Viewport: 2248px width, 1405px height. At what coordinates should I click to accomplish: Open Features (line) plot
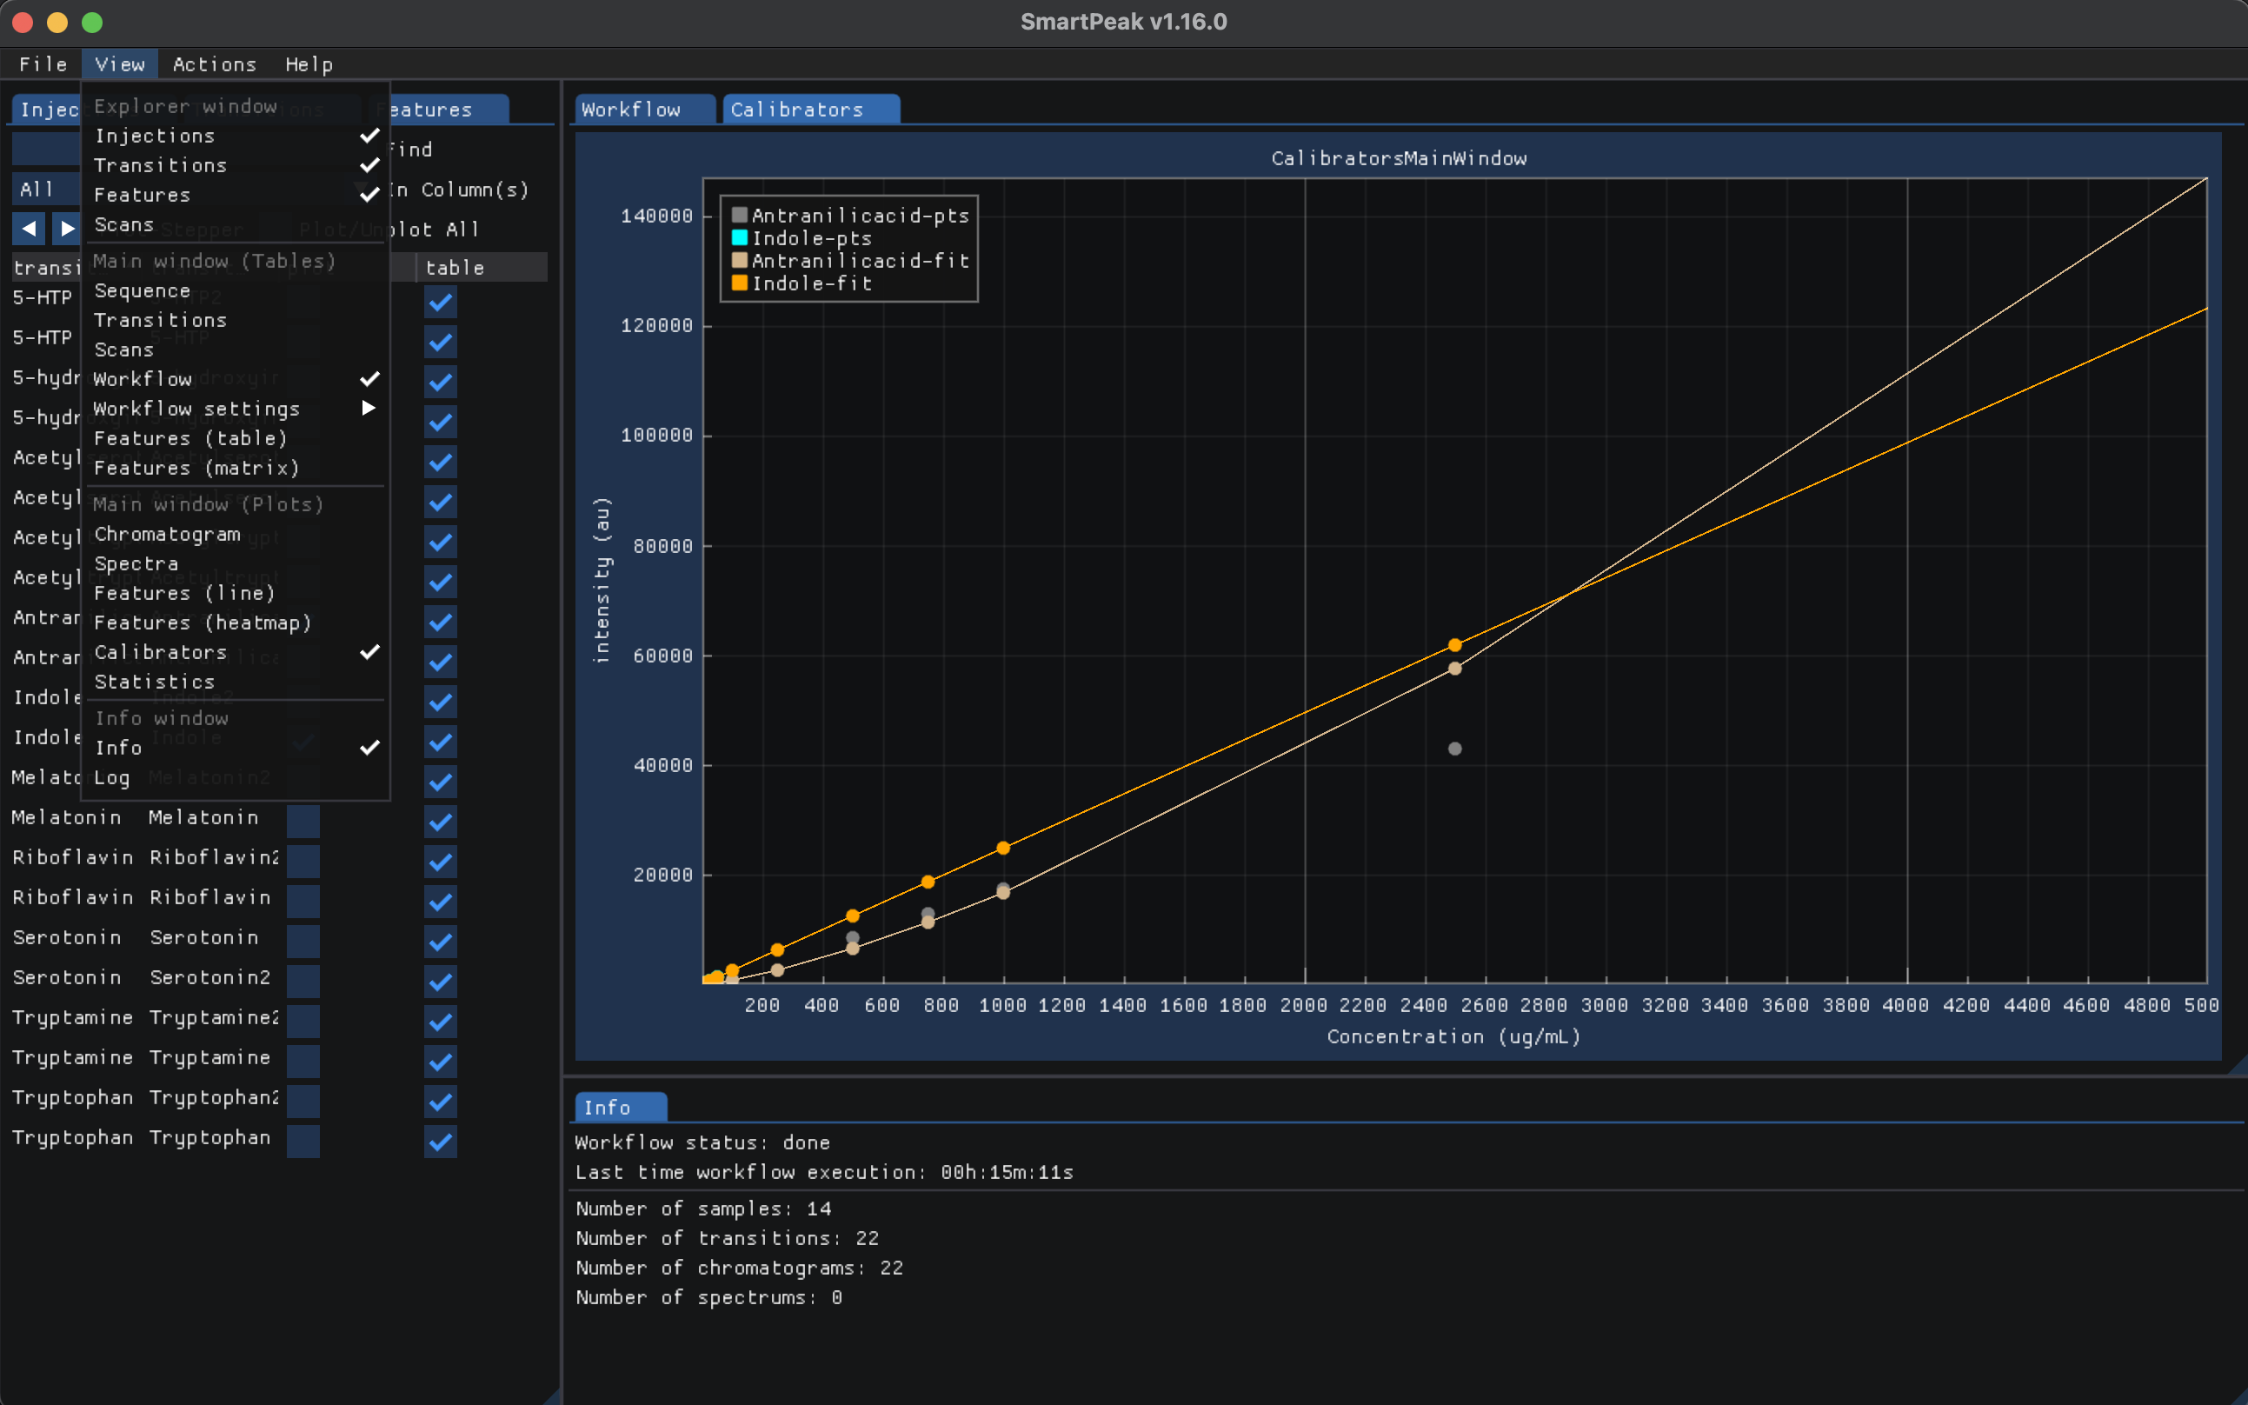click(234, 594)
